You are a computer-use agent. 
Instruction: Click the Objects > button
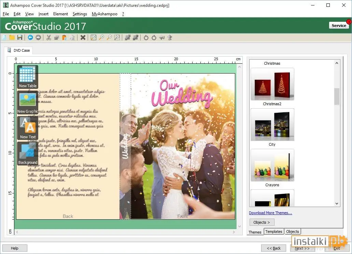[x=262, y=222]
